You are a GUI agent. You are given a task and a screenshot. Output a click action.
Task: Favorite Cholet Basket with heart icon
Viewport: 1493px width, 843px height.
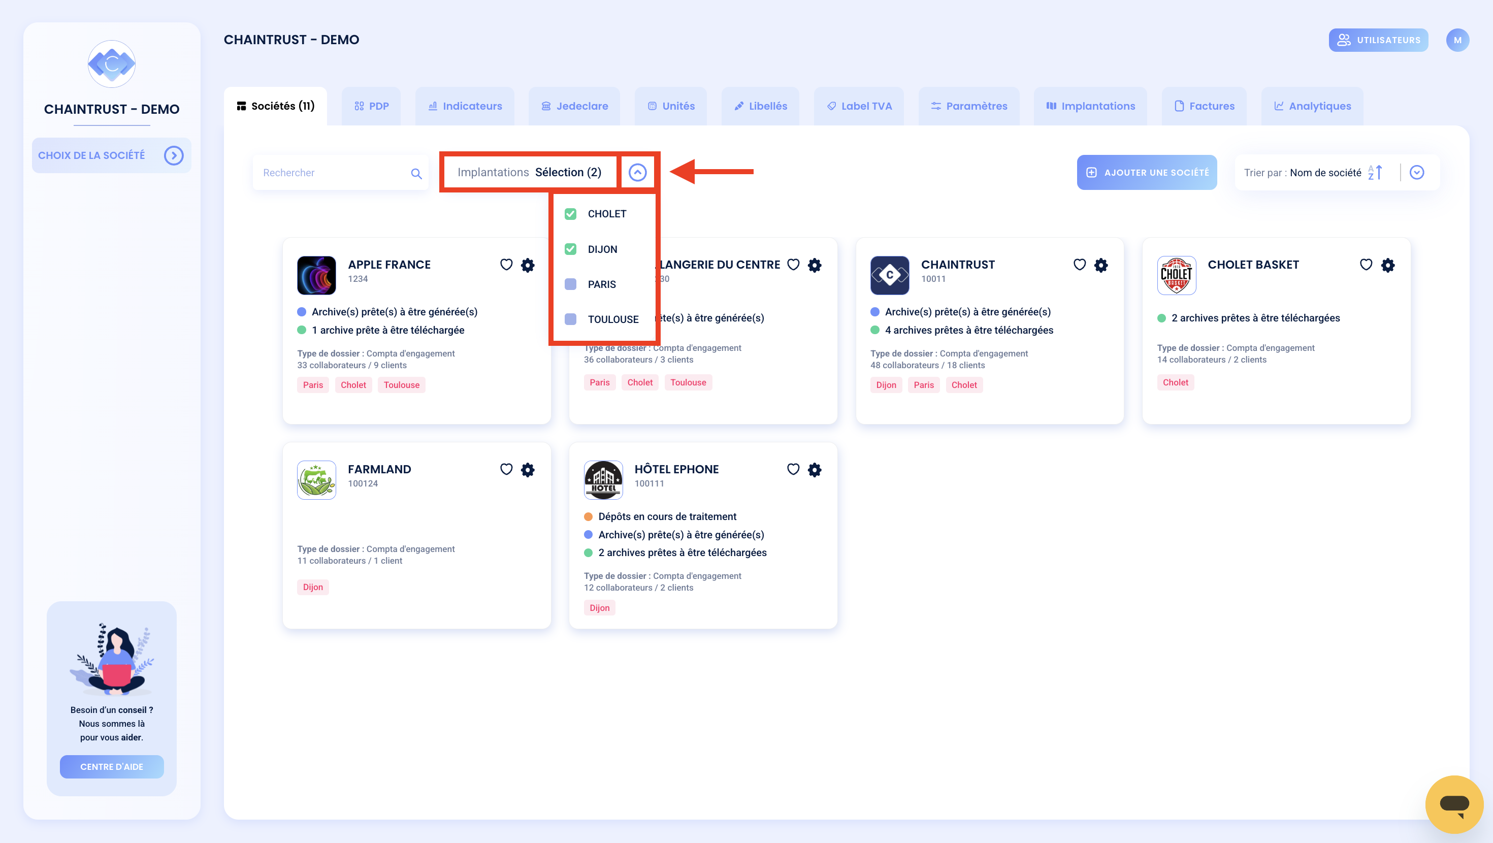(1366, 265)
